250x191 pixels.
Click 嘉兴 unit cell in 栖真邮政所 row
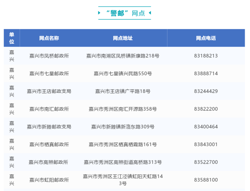pyautogui.click(x=11, y=145)
